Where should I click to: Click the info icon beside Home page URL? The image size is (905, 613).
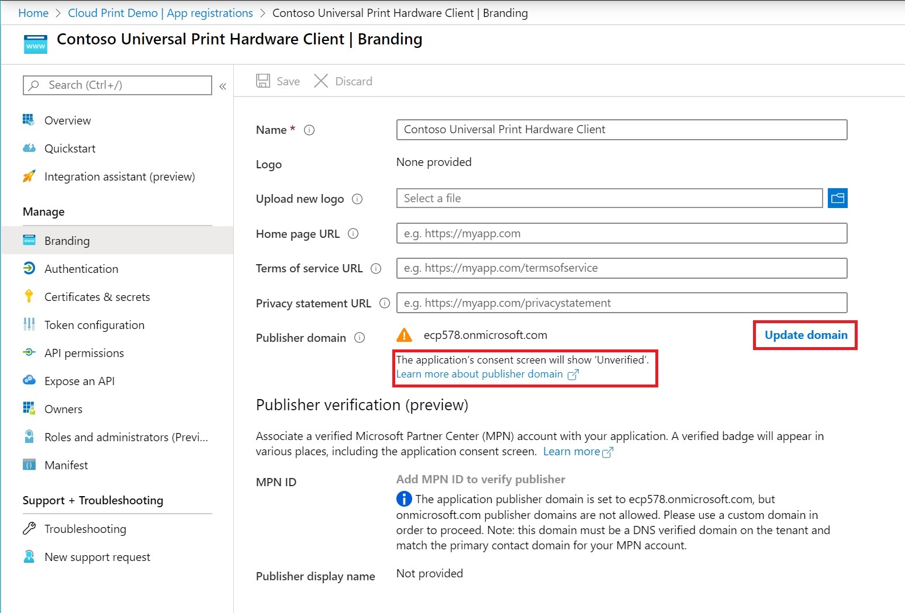click(353, 234)
